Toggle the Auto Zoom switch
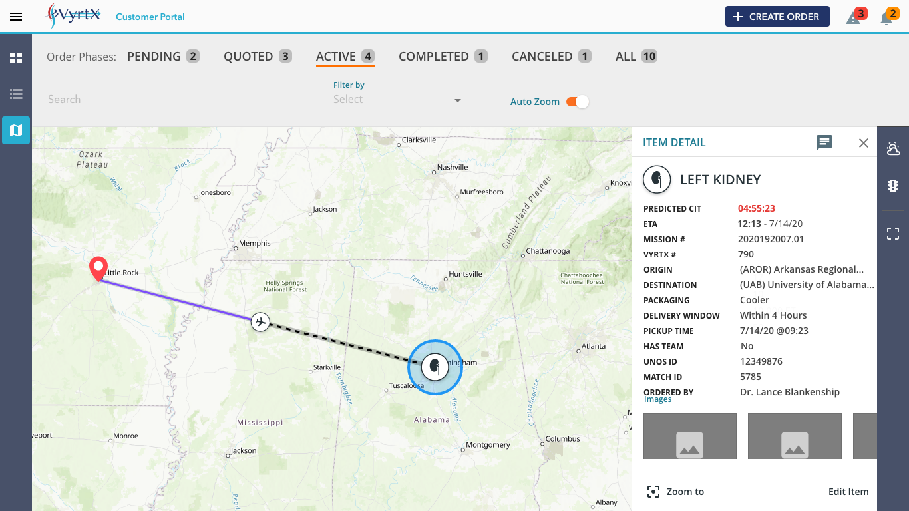This screenshot has width=909, height=511. (577, 102)
